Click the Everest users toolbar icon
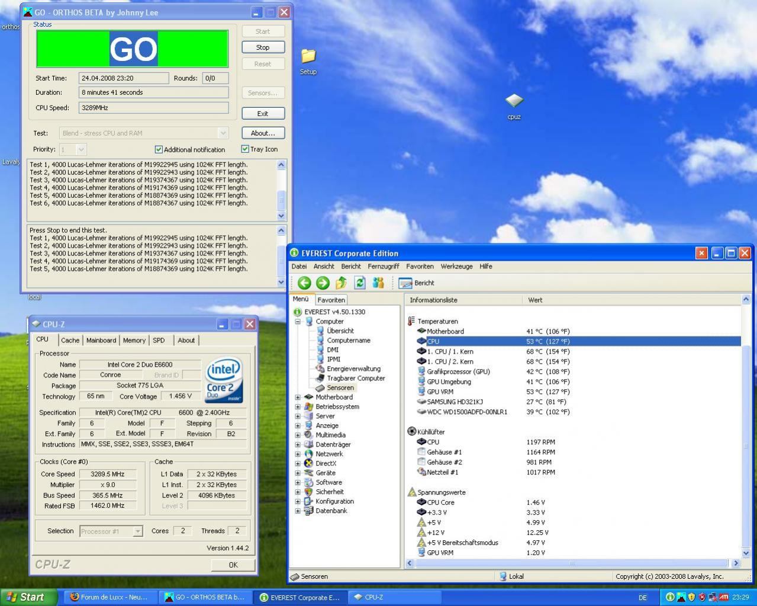The image size is (757, 606). (x=378, y=283)
